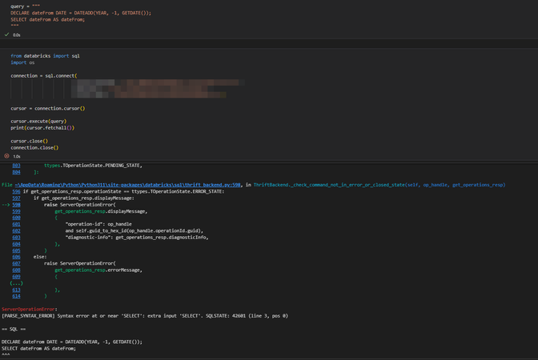The image size is (538, 360).
Task: Click the red error status icon
Action: tap(6, 156)
